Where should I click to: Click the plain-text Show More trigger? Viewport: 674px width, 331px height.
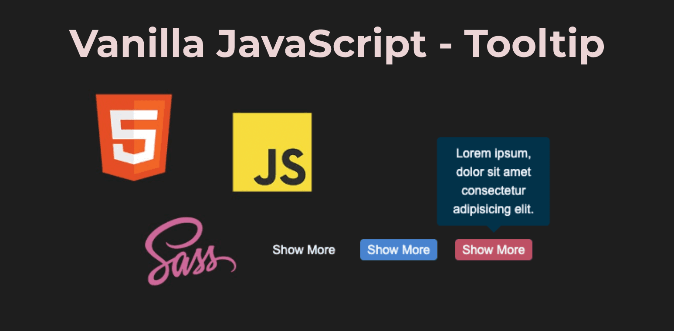pyautogui.click(x=304, y=250)
